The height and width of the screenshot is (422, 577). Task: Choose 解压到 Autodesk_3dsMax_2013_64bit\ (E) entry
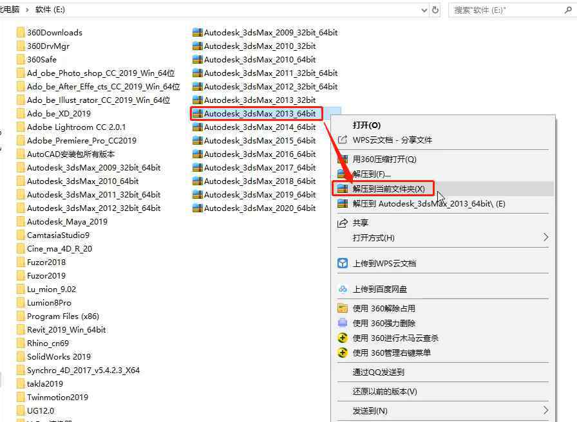[443, 204]
